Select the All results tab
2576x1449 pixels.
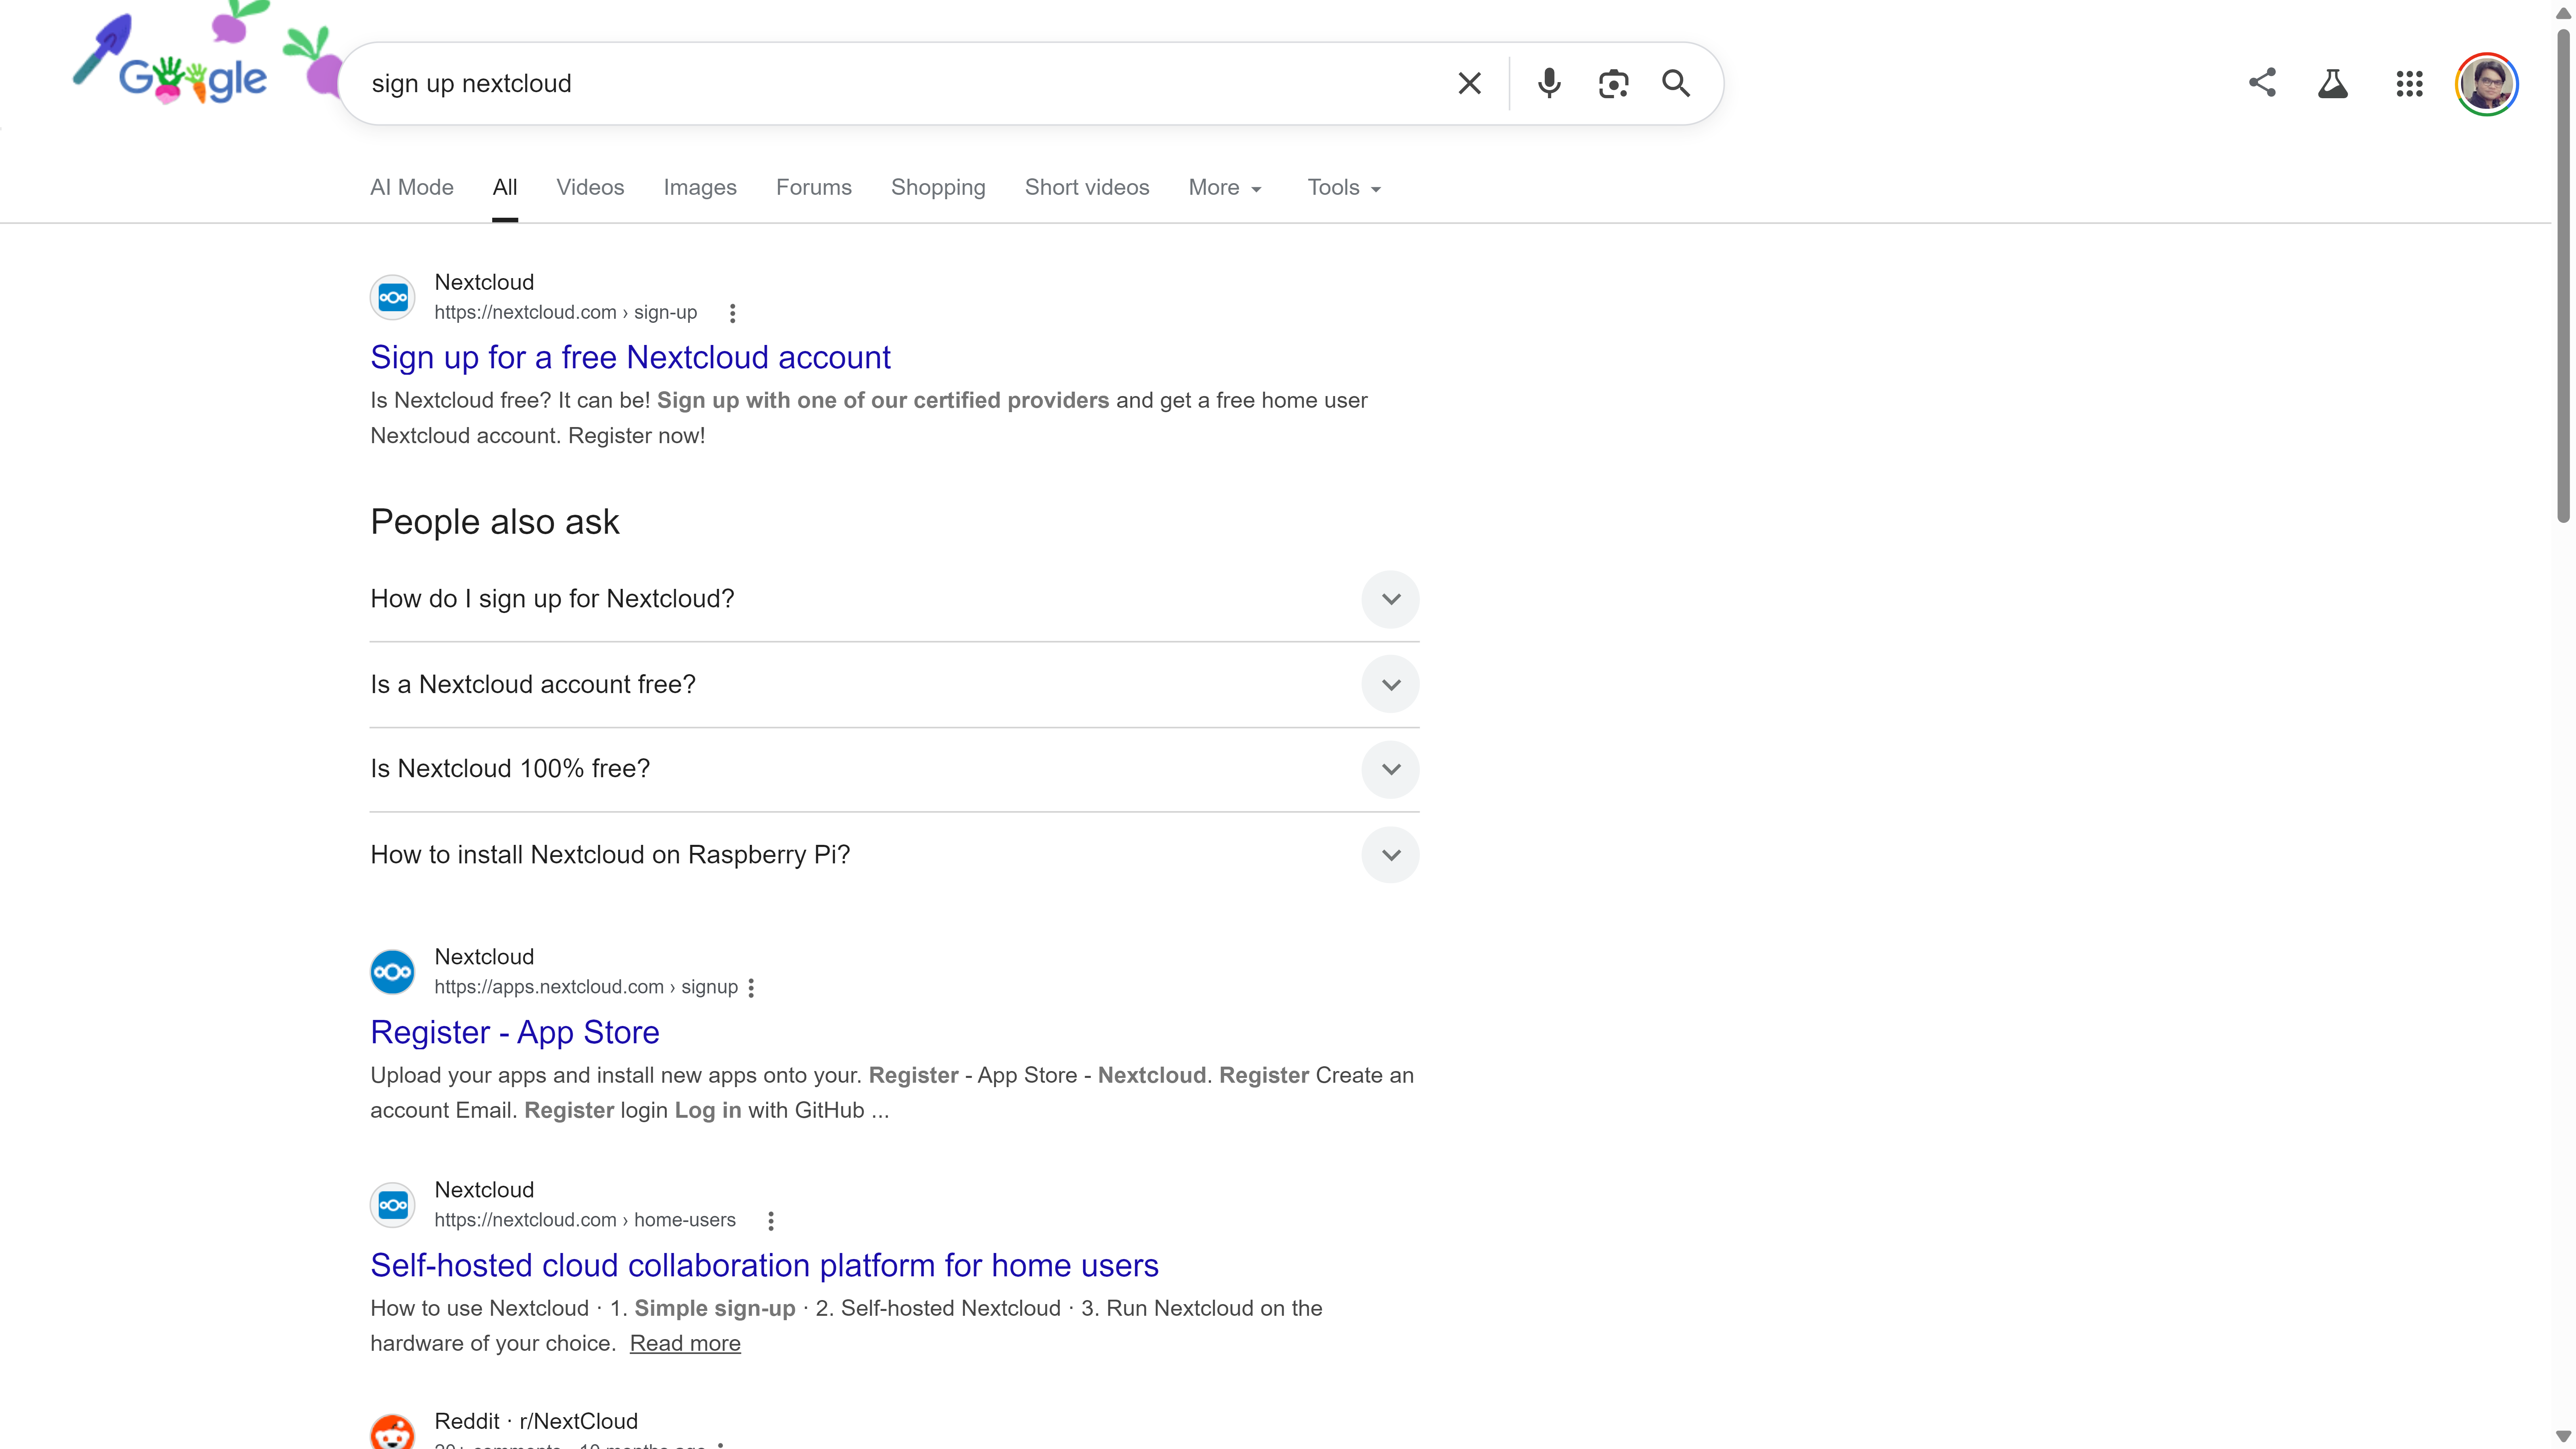click(x=505, y=188)
